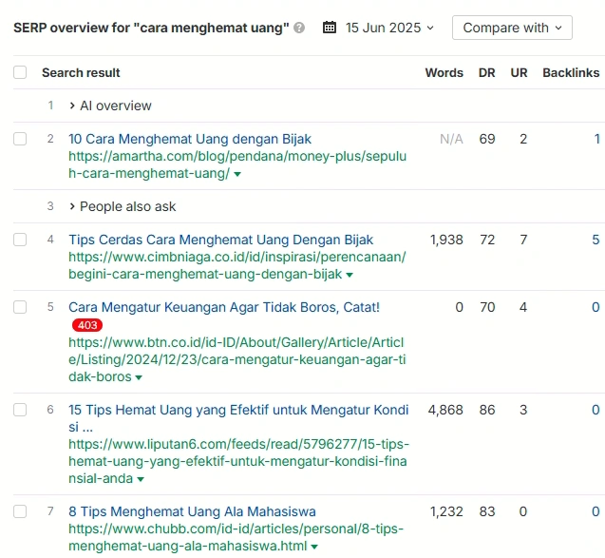Viewport: 605px width, 558px height.
Task: Click the UR column header
Action: [x=519, y=72]
